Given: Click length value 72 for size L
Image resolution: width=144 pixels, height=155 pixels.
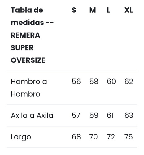Looking at the screenshot, I should (111, 137).
